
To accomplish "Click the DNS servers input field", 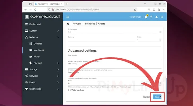I will [x=115, y=67].
